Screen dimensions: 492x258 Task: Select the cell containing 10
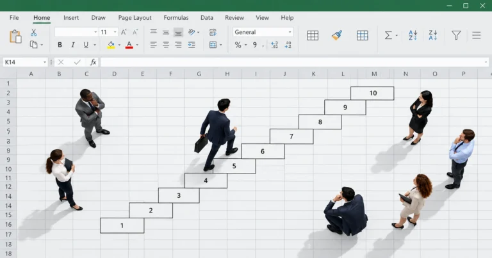[372, 93]
